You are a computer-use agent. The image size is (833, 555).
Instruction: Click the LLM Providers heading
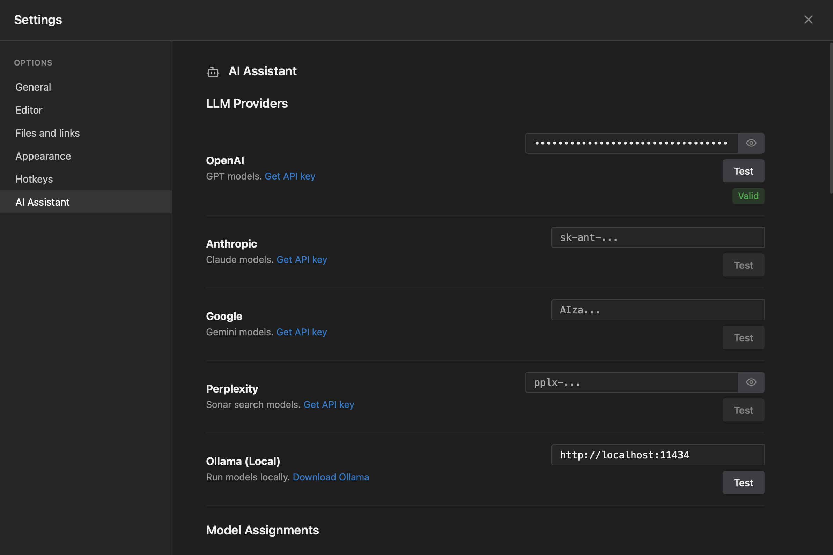(247, 103)
